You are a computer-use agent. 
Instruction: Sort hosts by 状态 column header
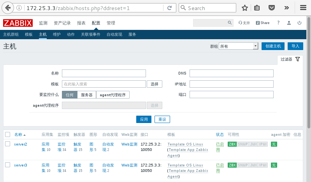220,135
